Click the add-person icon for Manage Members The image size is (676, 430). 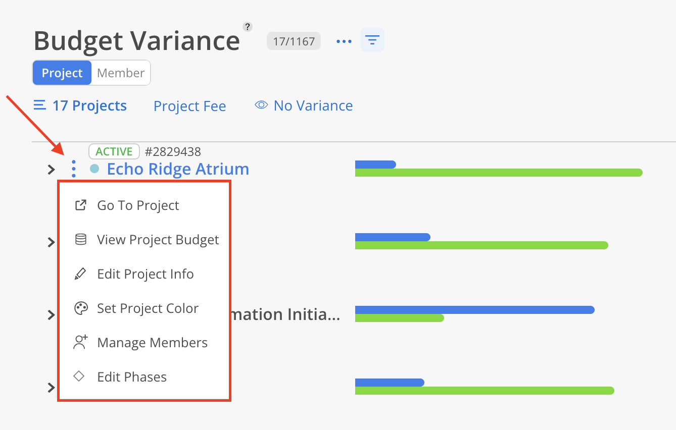click(80, 342)
